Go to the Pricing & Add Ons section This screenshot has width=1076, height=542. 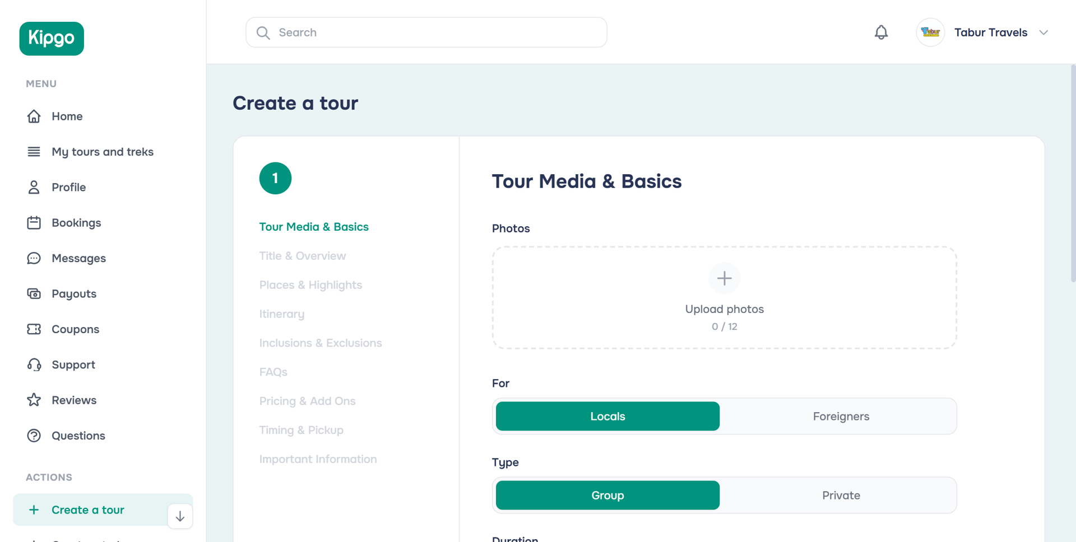307,401
